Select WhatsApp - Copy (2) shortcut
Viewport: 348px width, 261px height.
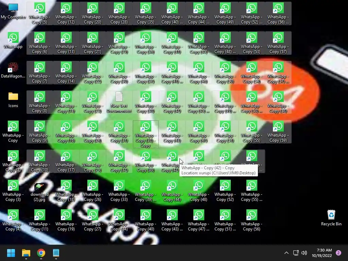(x=13, y=161)
